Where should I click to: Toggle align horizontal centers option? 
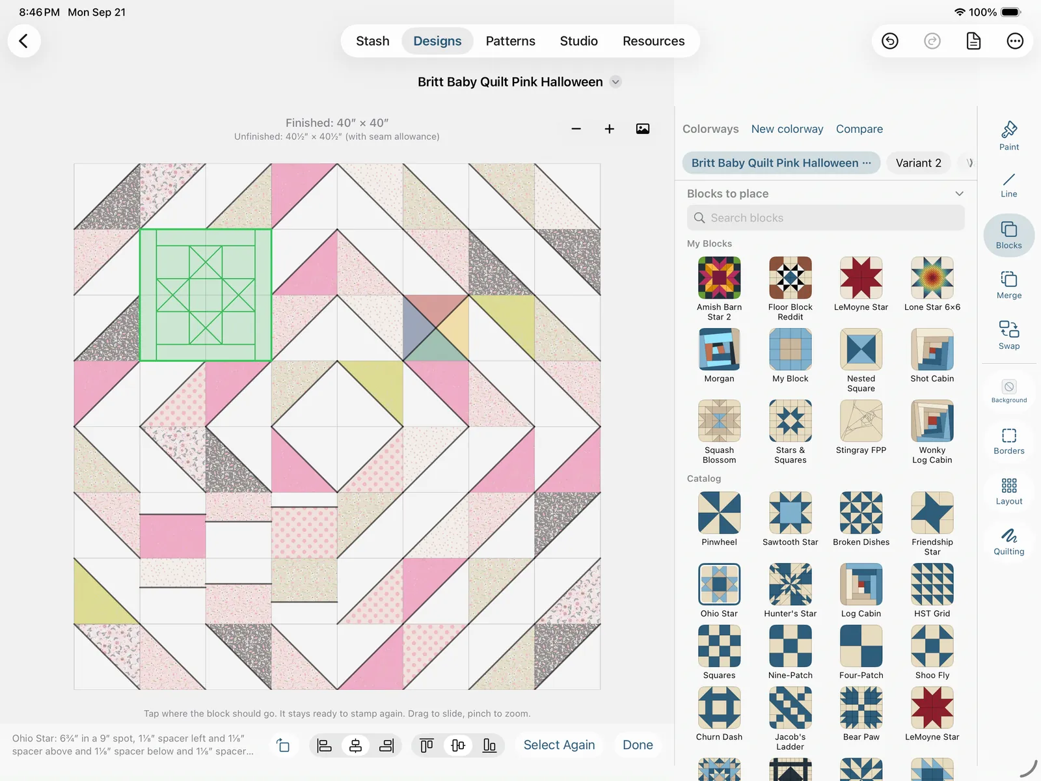[x=355, y=745]
